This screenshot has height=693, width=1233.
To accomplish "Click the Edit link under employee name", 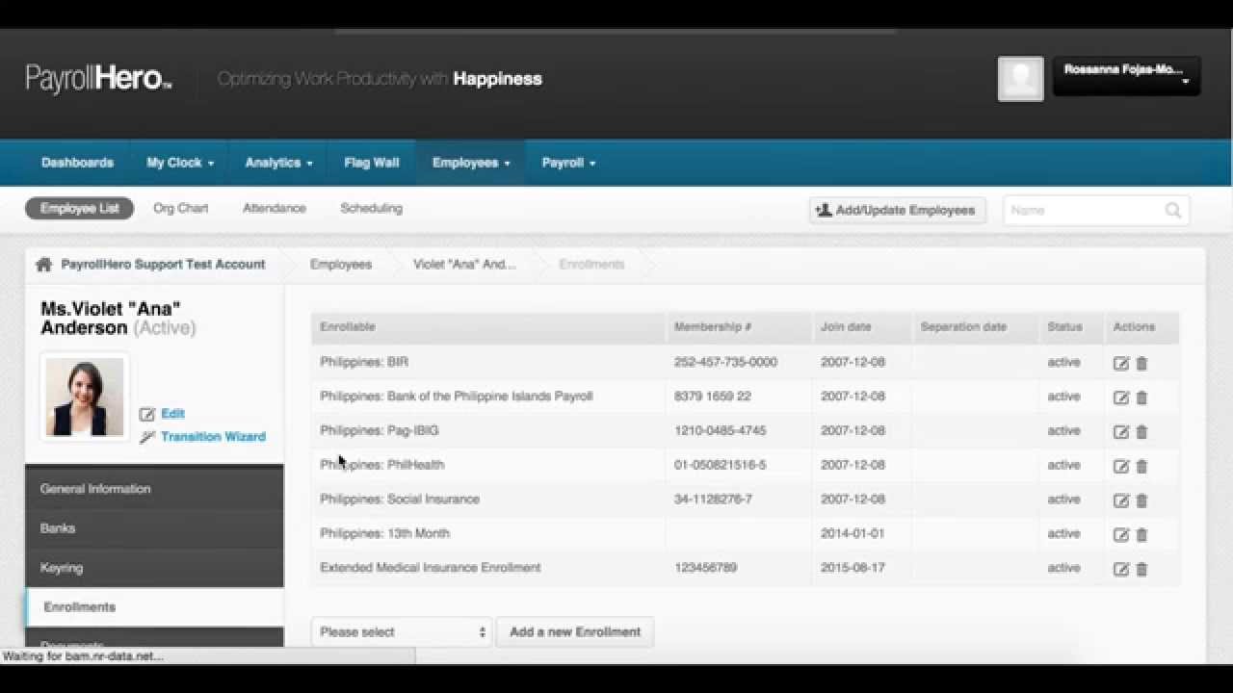I will point(172,413).
